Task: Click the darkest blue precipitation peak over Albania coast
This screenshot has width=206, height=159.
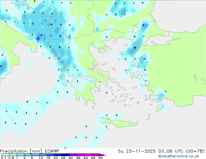Action: (38, 38)
